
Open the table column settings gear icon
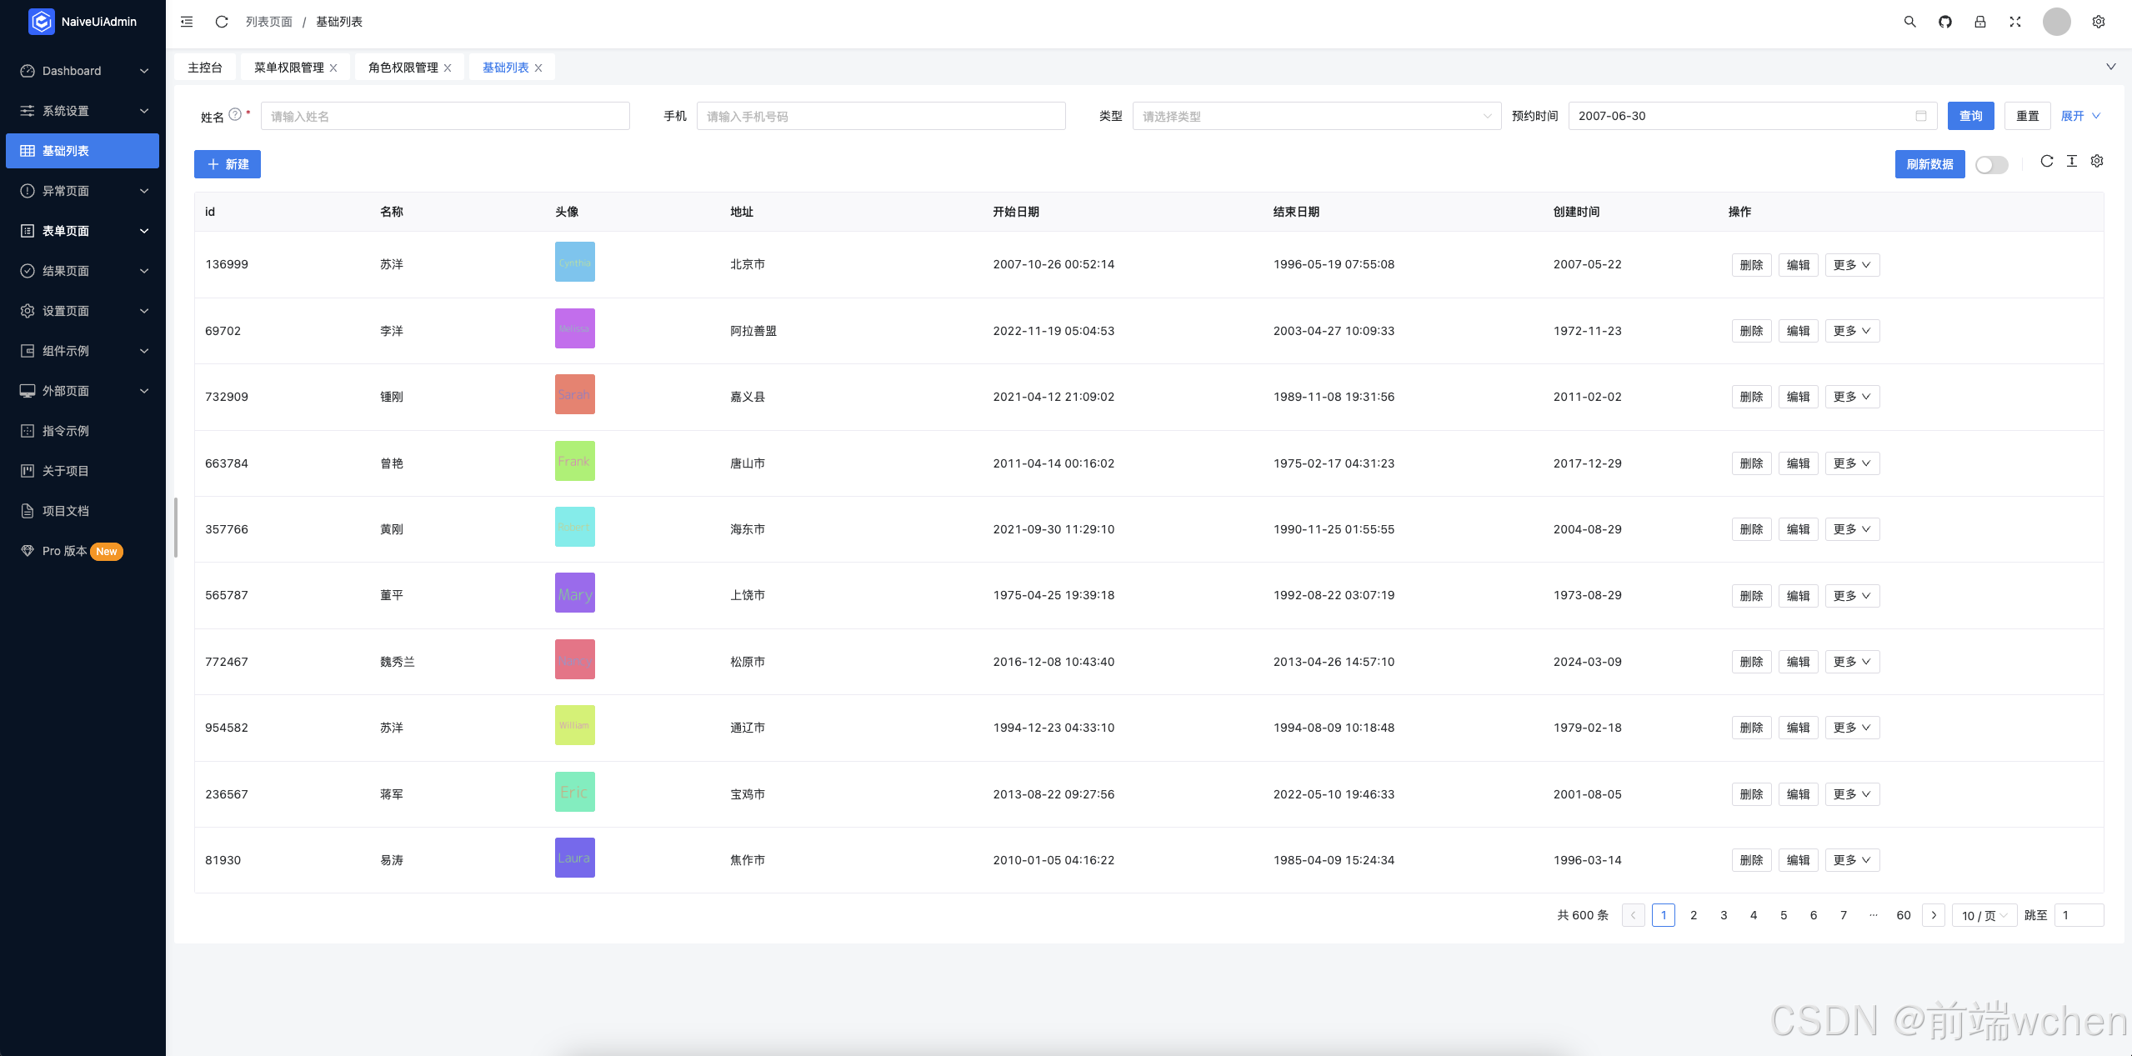point(2097,162)
